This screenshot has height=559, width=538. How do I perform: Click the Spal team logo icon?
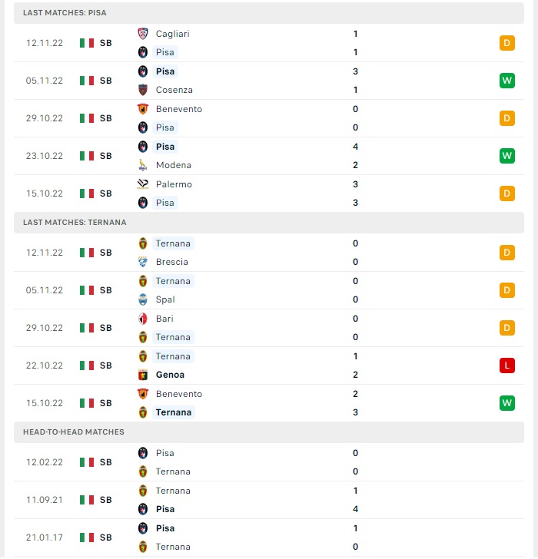(x=143, y=299)
